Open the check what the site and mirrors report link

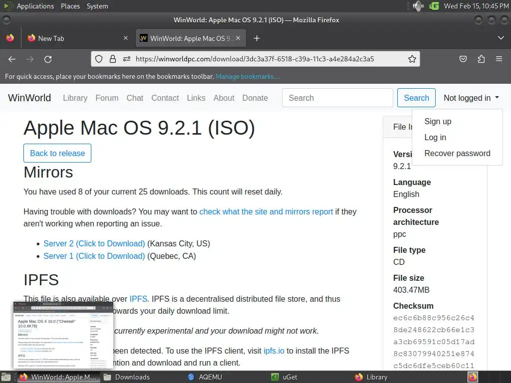(x=266, y=211)
